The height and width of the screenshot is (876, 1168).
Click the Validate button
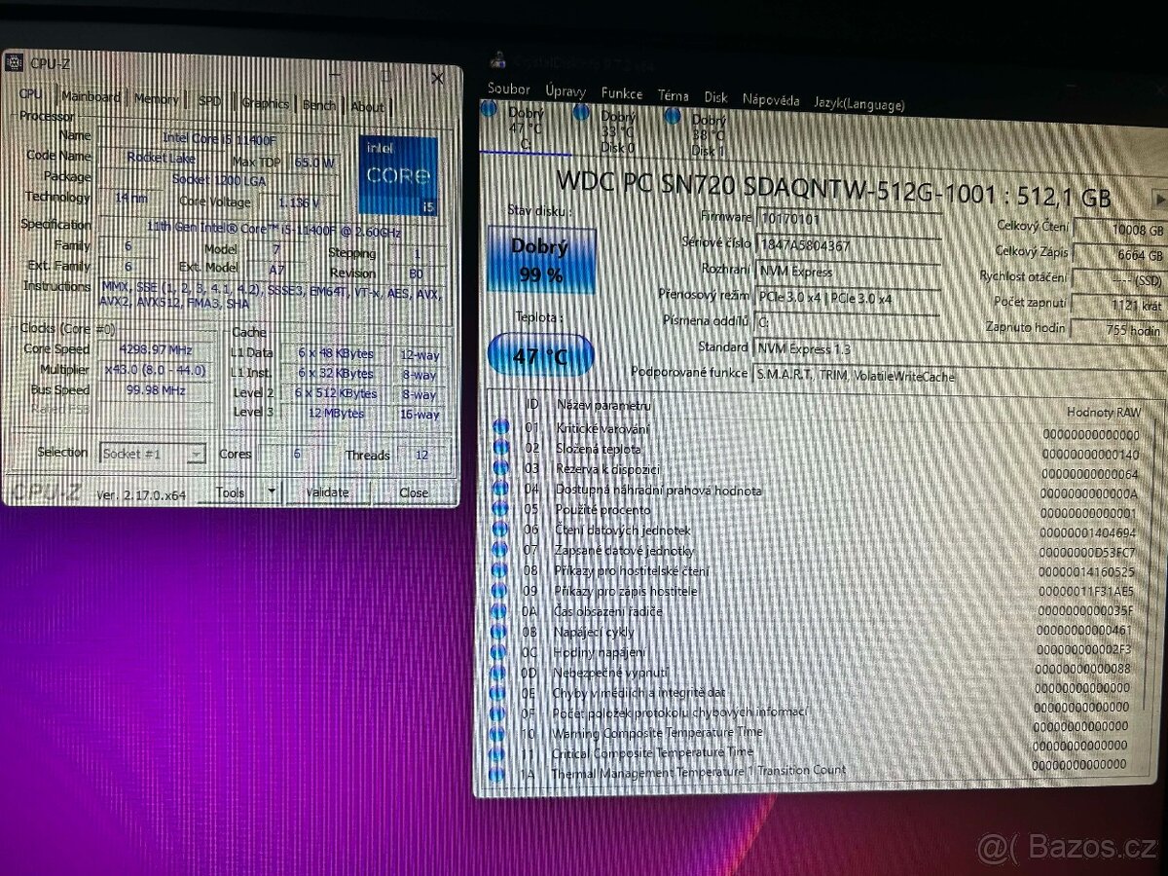(x=326, y=493)
